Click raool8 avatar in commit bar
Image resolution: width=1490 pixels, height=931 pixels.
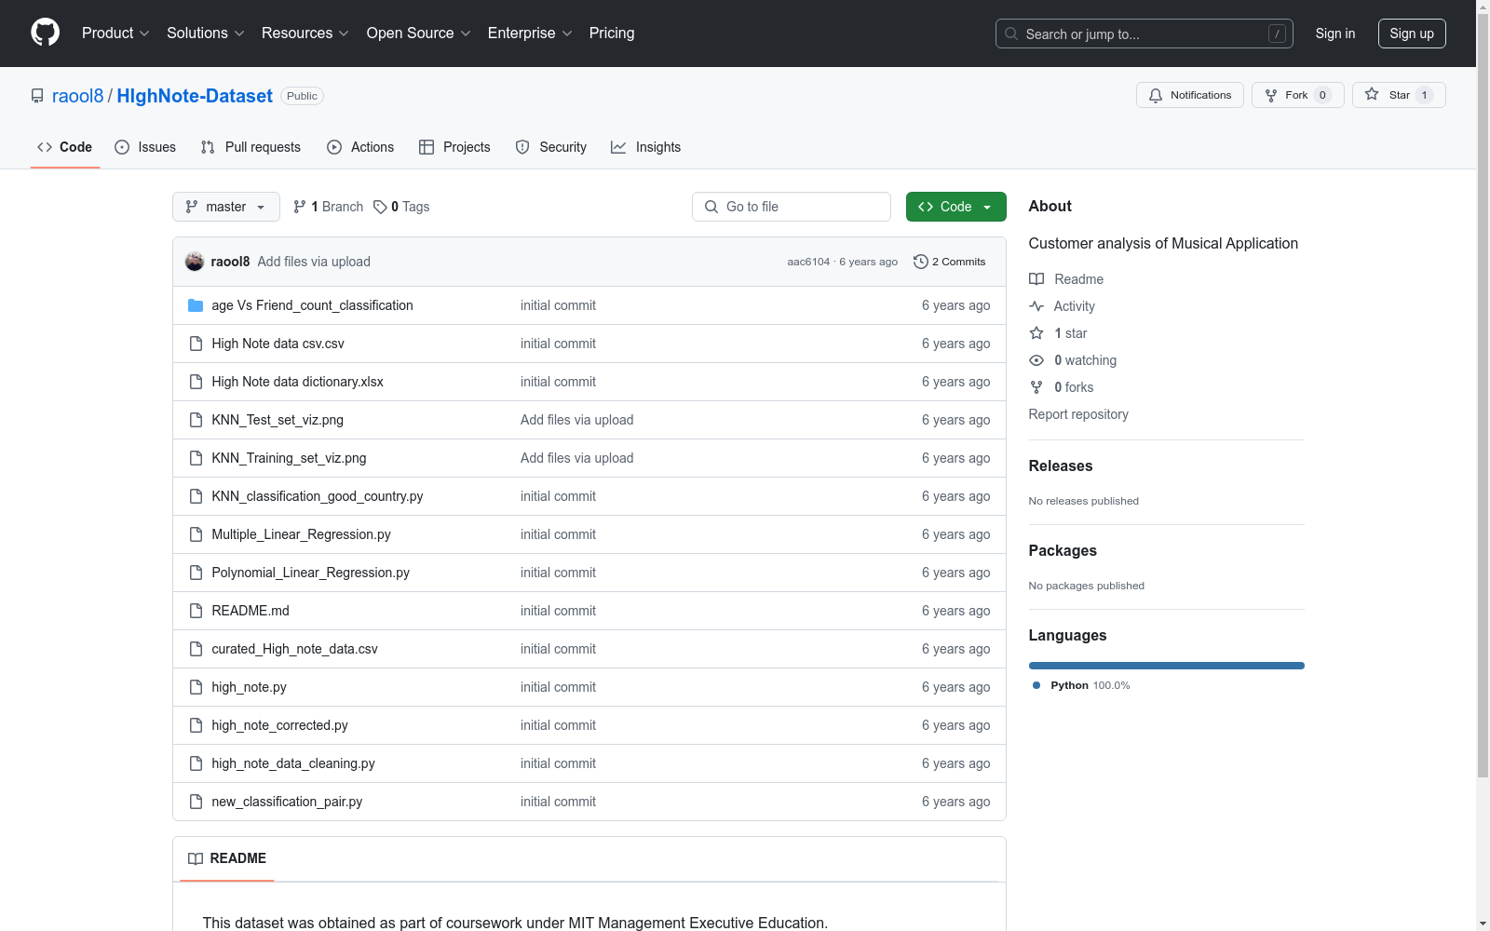tap(195, 262)
